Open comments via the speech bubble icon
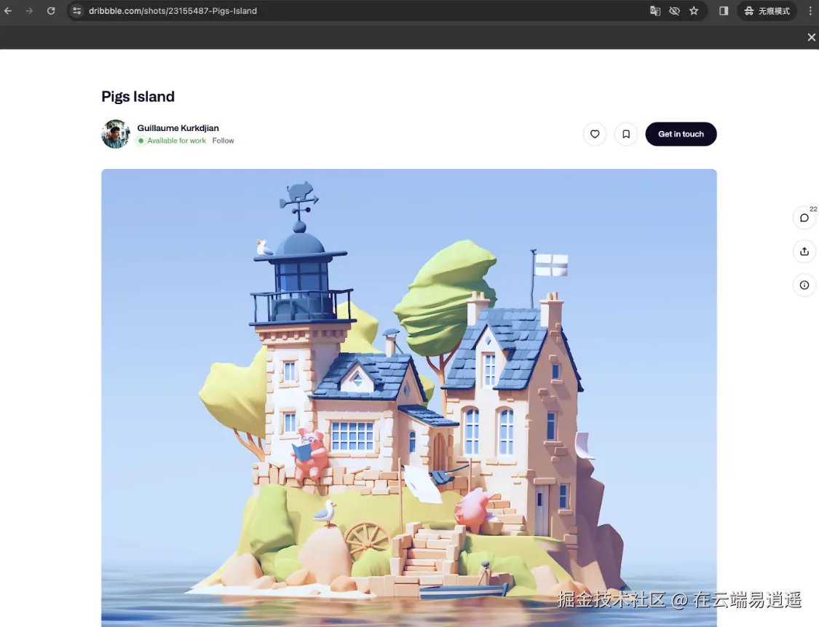Image resolution: width=819 pixels, height=627 pixels. 804,217
